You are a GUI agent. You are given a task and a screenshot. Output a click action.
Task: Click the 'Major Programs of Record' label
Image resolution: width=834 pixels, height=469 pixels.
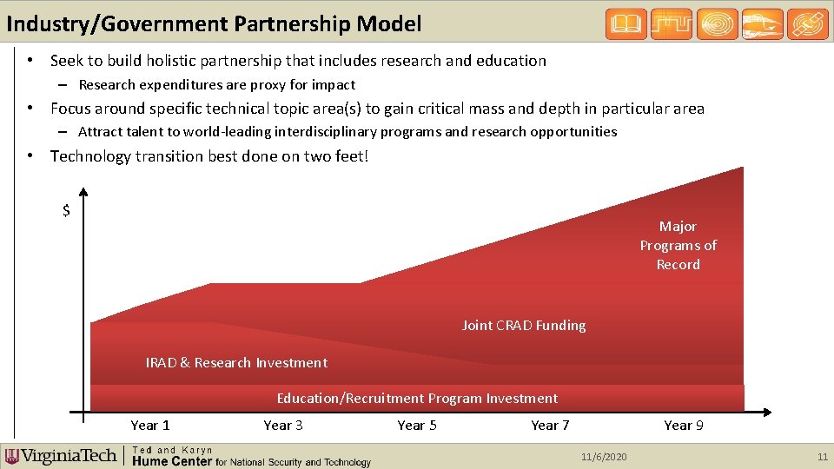[678, 245]
